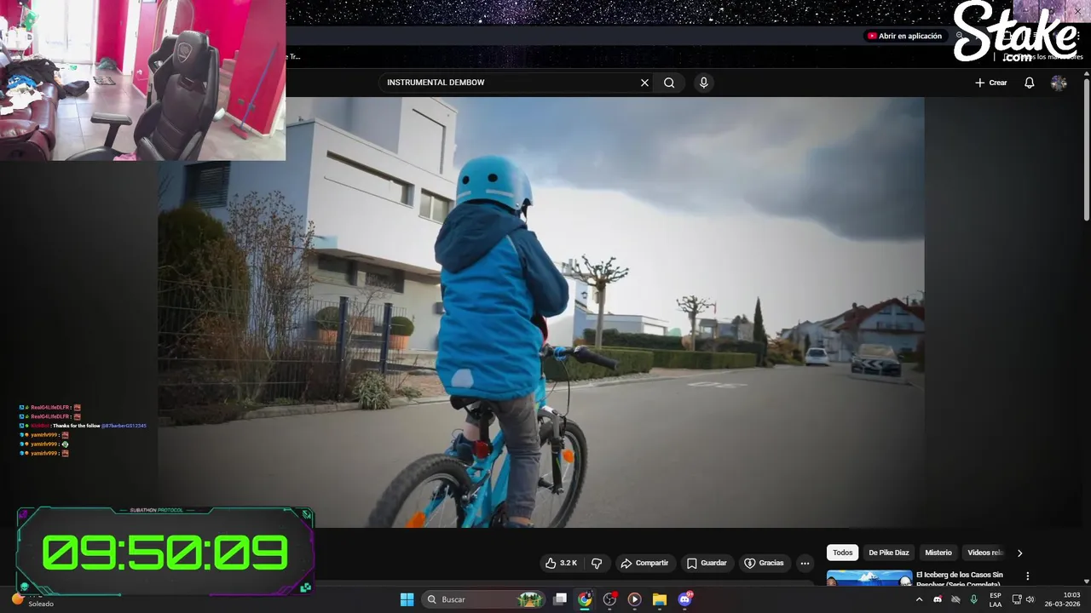
Task: Click the video player showing the boy on the bicycle
Action: pos(540,312)
